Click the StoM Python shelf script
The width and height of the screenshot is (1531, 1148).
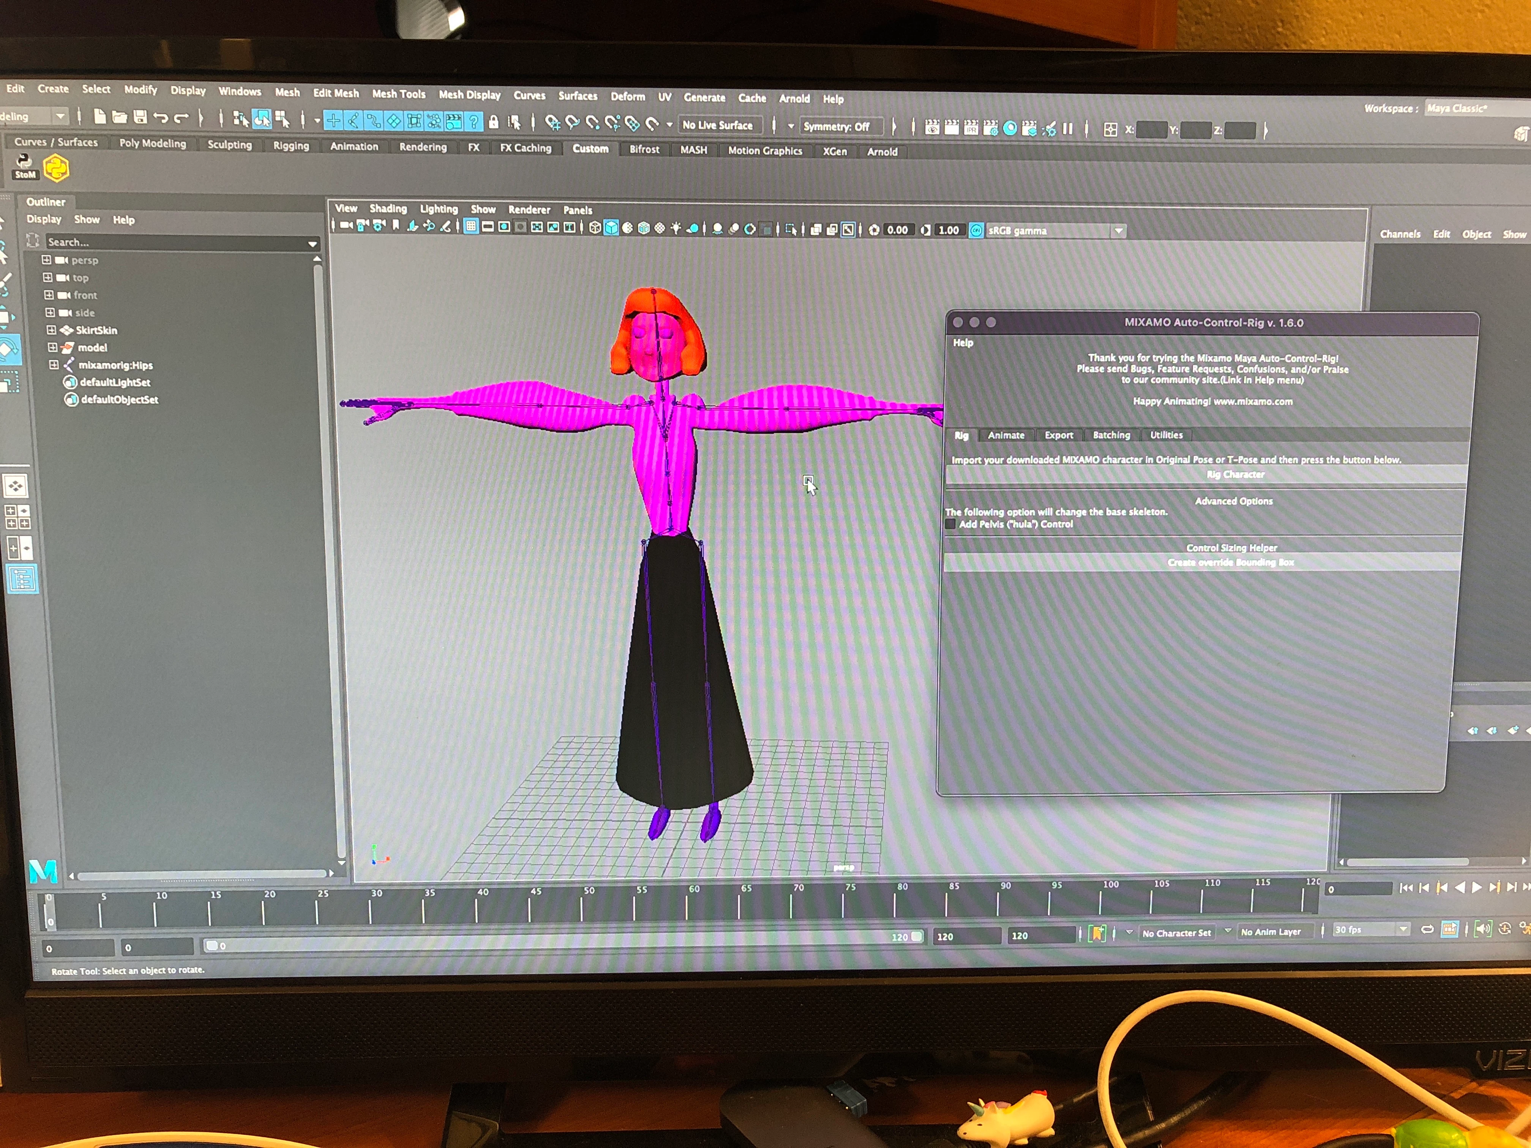[25, 167]
